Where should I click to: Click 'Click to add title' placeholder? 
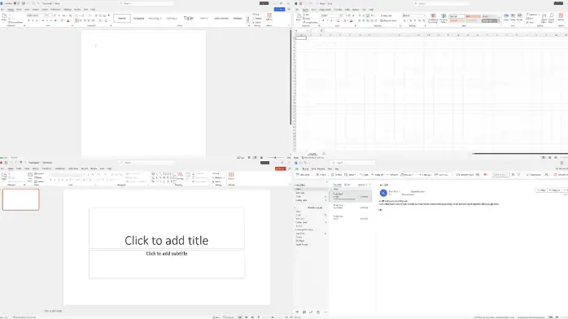[167, 240]
